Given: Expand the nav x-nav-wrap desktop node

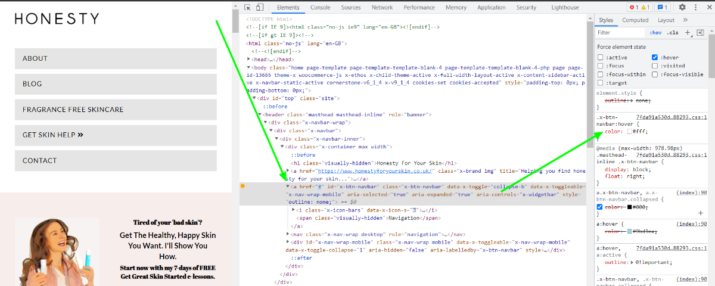Looking at the screenshot, I should coord(288,234).
